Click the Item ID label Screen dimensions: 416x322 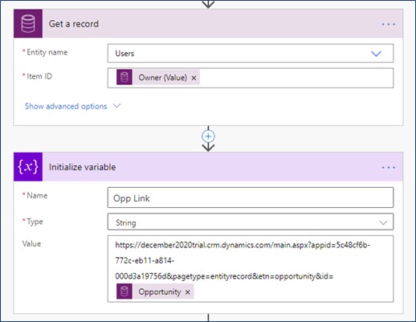pos(39,76)
